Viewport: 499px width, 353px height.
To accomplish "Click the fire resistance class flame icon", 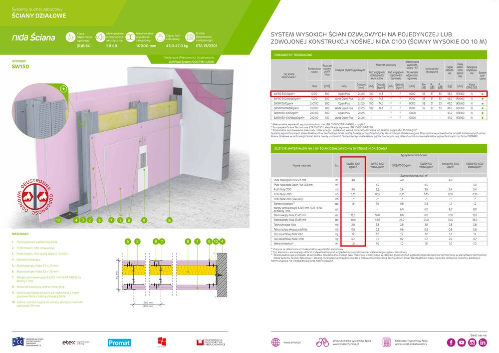I will (x=70, y=37).
